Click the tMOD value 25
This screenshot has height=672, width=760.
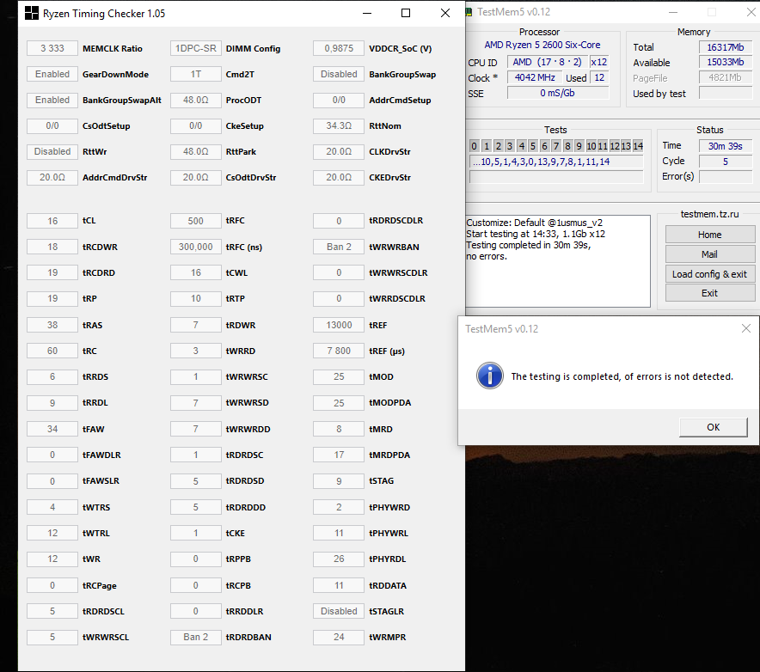tap(339, 376)
